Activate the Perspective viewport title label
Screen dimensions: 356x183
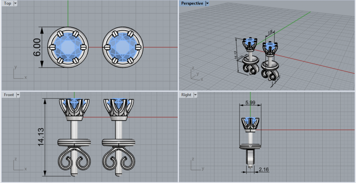coord(192,4)
